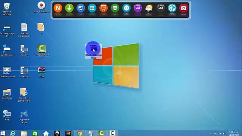Click the white house icon in the taskbar
Screen dimensions: 242x136
(46, 133)
